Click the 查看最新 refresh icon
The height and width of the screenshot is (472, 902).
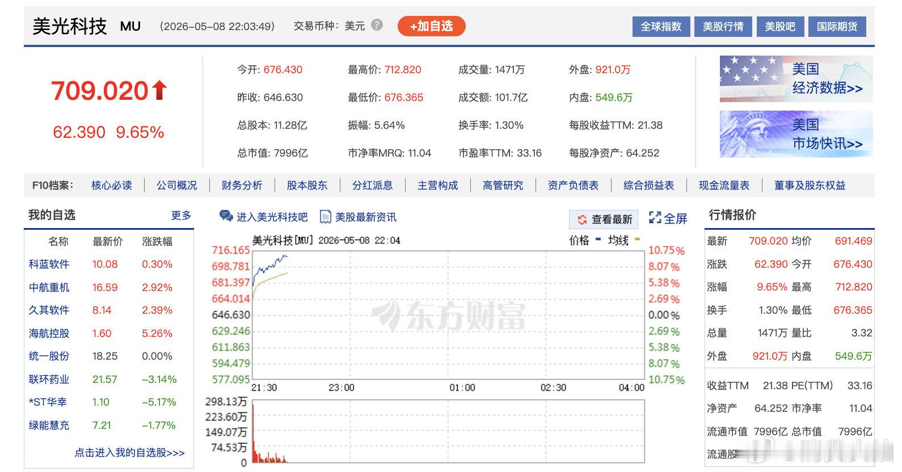pos(581,220)
